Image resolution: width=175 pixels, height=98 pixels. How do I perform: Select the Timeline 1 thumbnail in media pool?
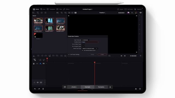[38, 35]
